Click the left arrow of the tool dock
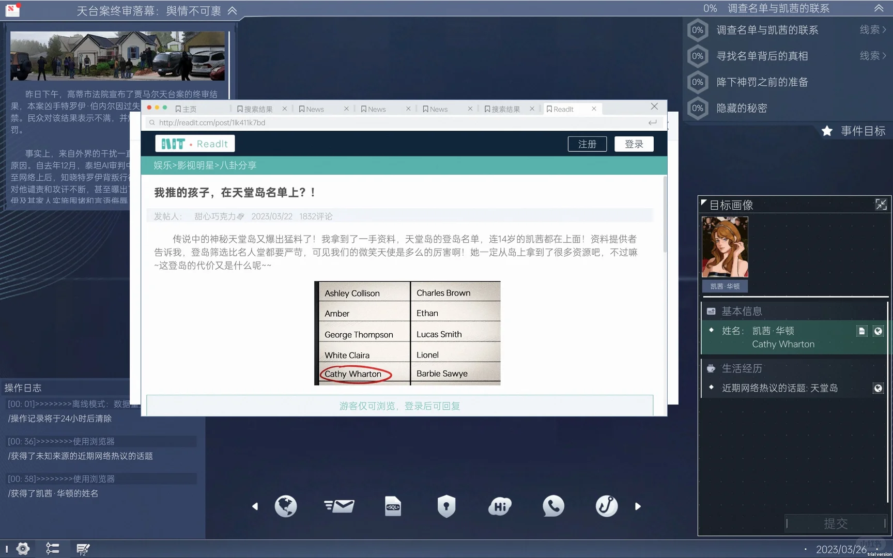The width and height of the screenshot is (893, 558). [x=255, y=506]
